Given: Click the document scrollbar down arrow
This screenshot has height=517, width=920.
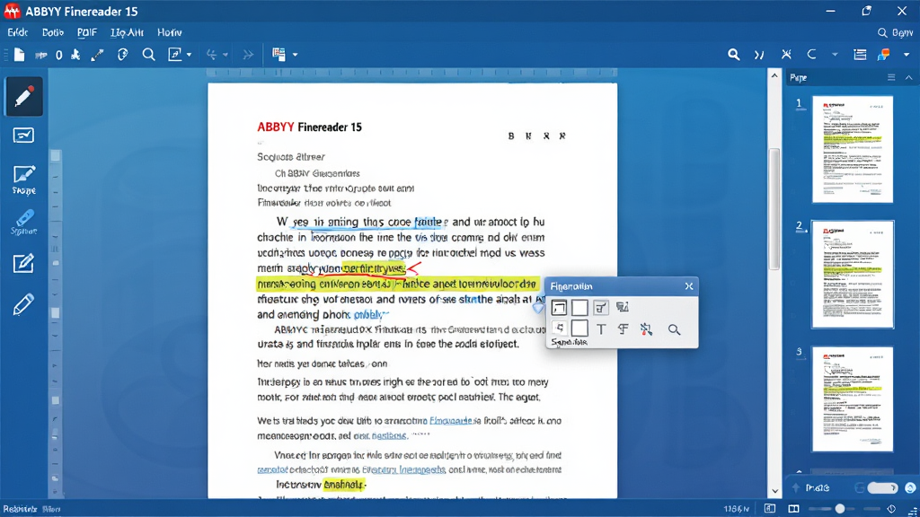Looking at the screenshot, I should [774, 491].
